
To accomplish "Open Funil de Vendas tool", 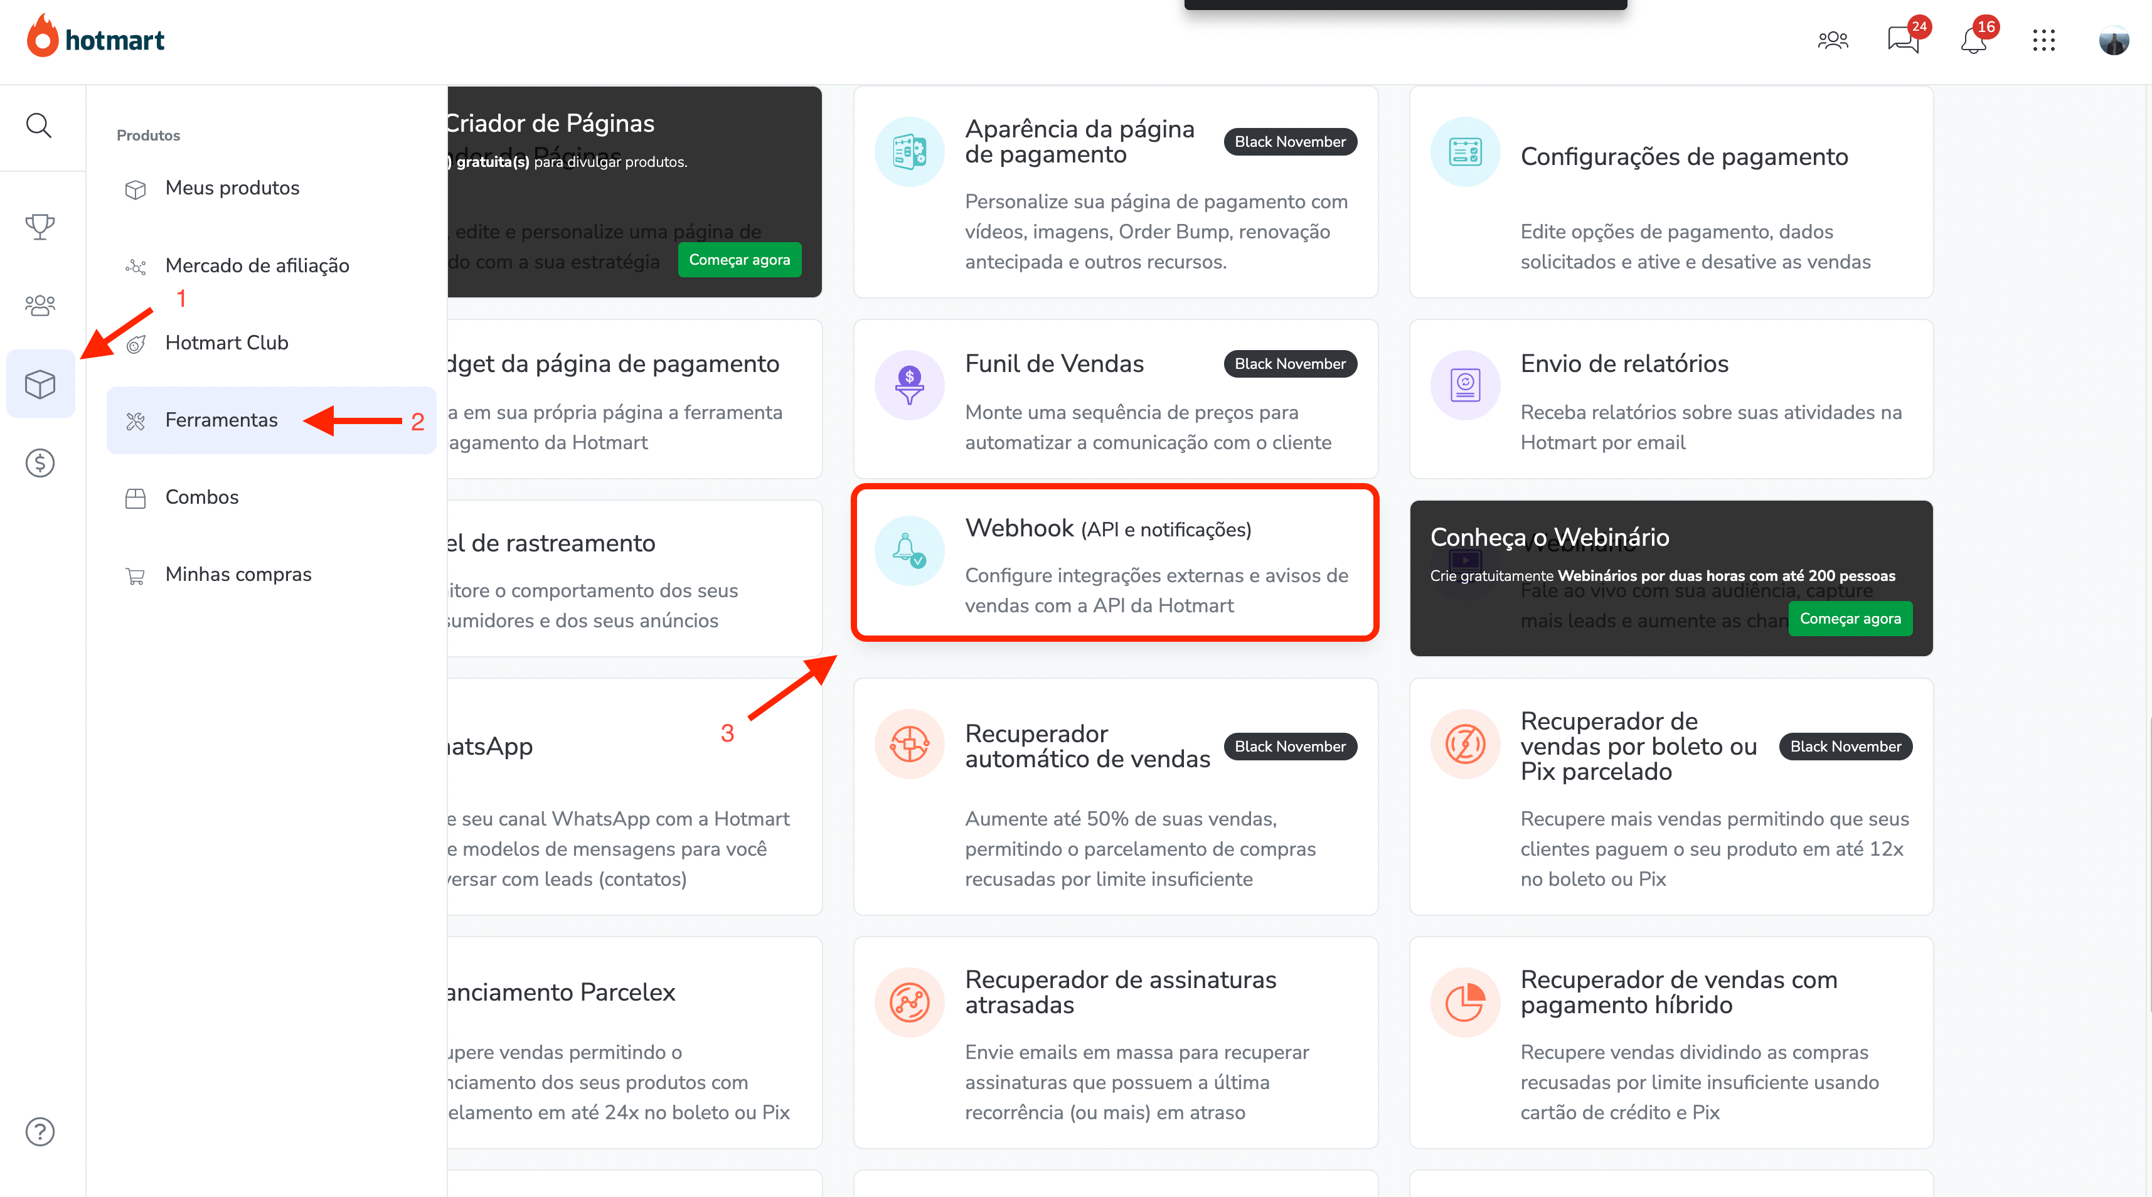I will click(x=1116, y=399).
